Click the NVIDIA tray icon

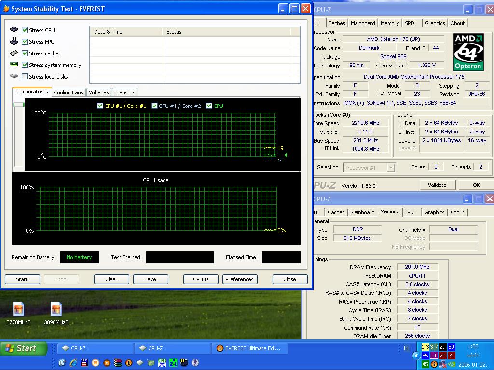[452, 364]
